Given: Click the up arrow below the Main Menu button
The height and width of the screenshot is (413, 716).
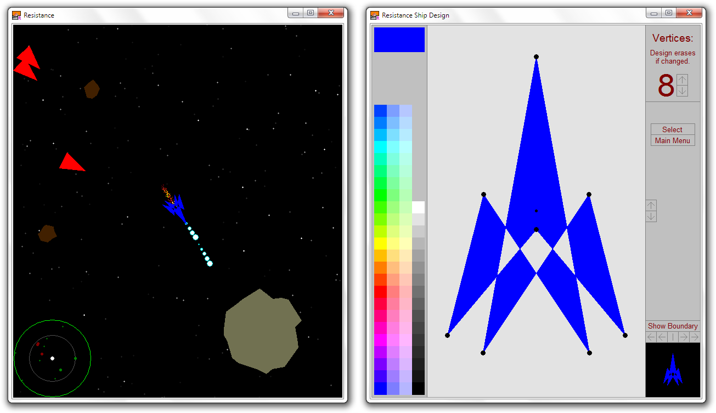Looking at the screenshot, I should pyautogui.click(x=651, y=206).
